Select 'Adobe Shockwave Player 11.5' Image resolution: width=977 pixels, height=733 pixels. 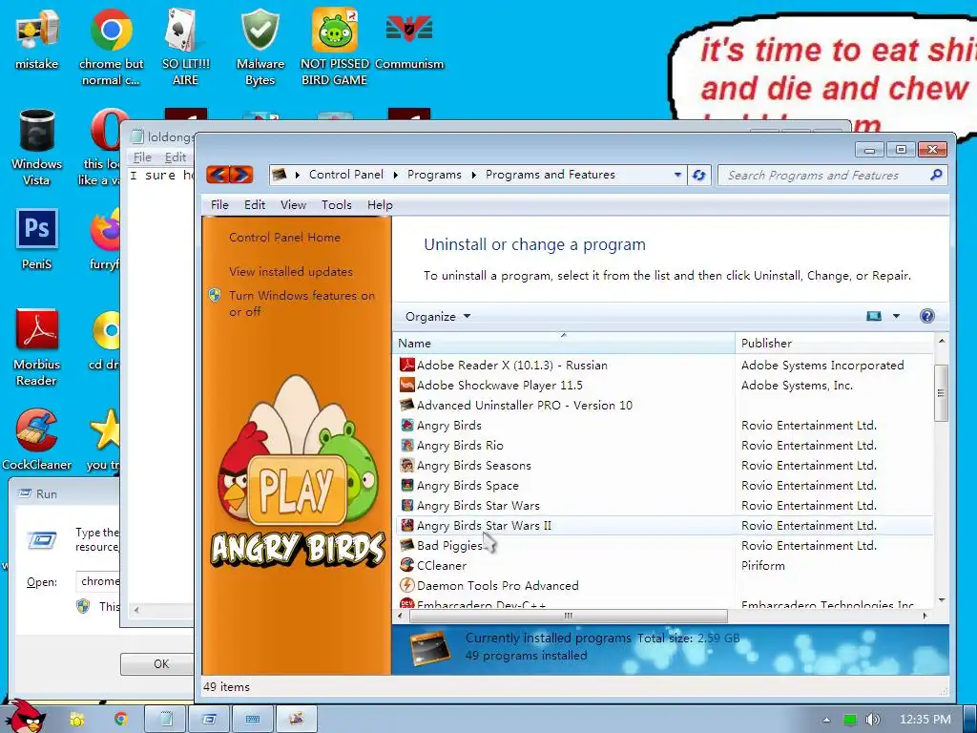pos(664,386)
